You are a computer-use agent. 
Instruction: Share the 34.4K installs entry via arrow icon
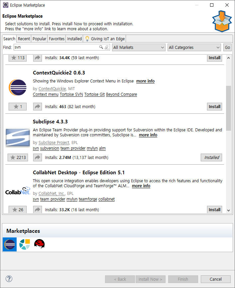coord(38,58)
